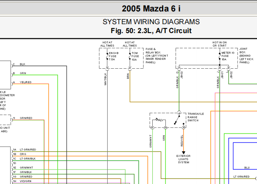Viewport: 257px width, 184px height.
Task: Click the LT GRN/RED label at right edge
Action: (241, 177)
